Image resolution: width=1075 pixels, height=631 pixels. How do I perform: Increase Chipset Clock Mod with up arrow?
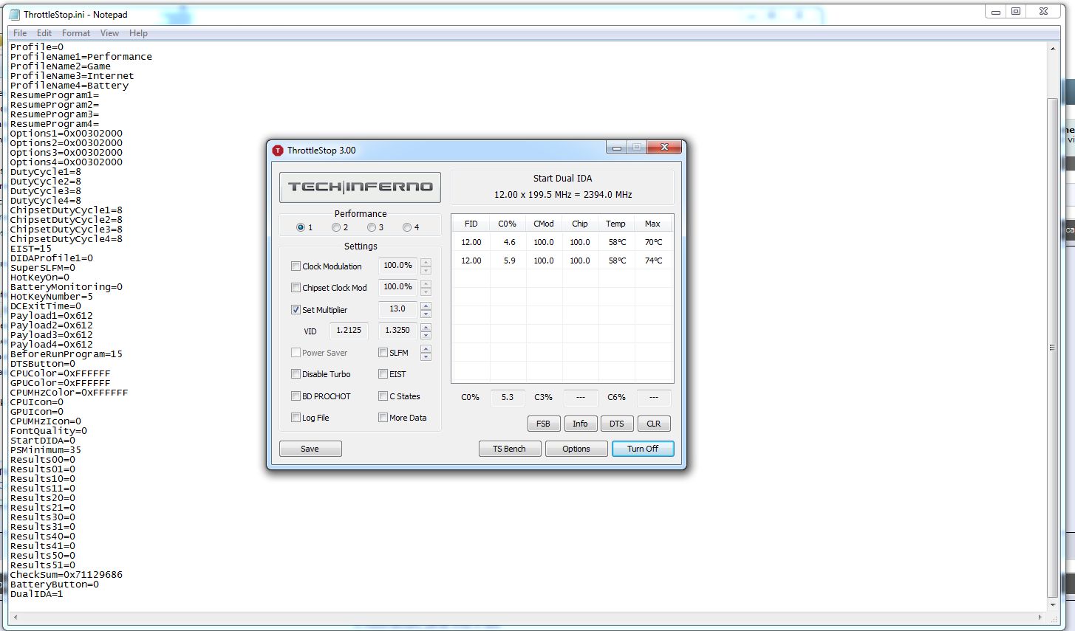pos(426,283)
